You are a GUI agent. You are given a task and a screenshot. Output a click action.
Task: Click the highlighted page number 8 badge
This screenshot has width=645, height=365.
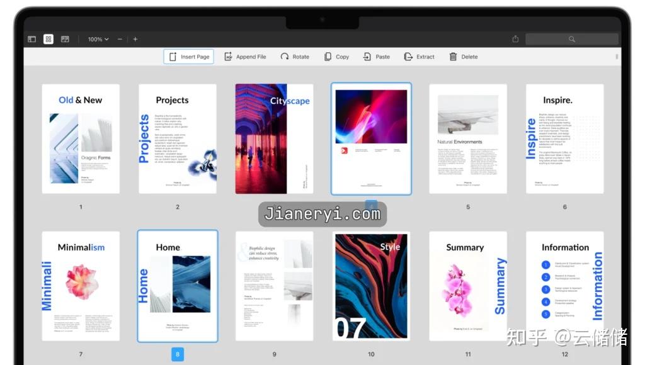tap(177, 354)
